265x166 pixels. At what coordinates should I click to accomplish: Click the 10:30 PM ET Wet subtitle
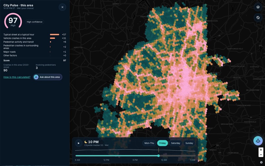(18, 8)
